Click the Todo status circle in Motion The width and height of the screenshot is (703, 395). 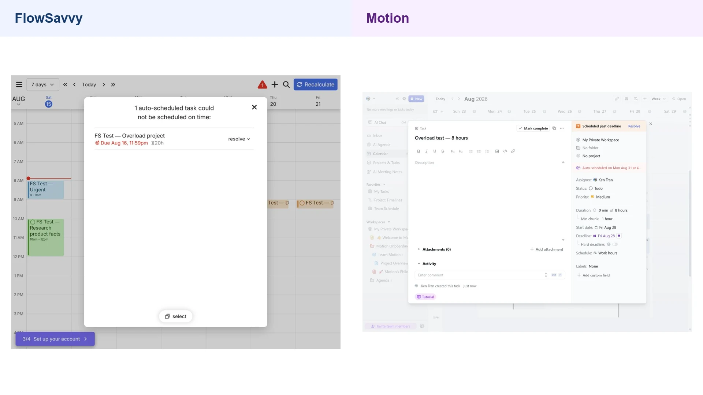click(x=591, y=188)
